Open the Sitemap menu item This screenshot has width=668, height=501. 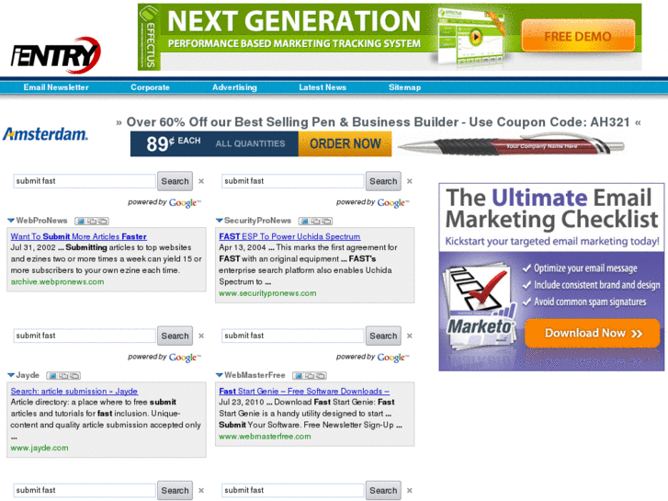pyautogui.click(x=404, y=87)
